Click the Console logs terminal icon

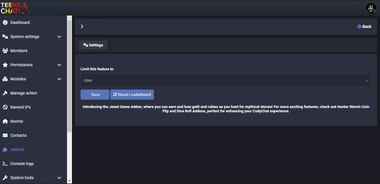[x=5, y=164]
